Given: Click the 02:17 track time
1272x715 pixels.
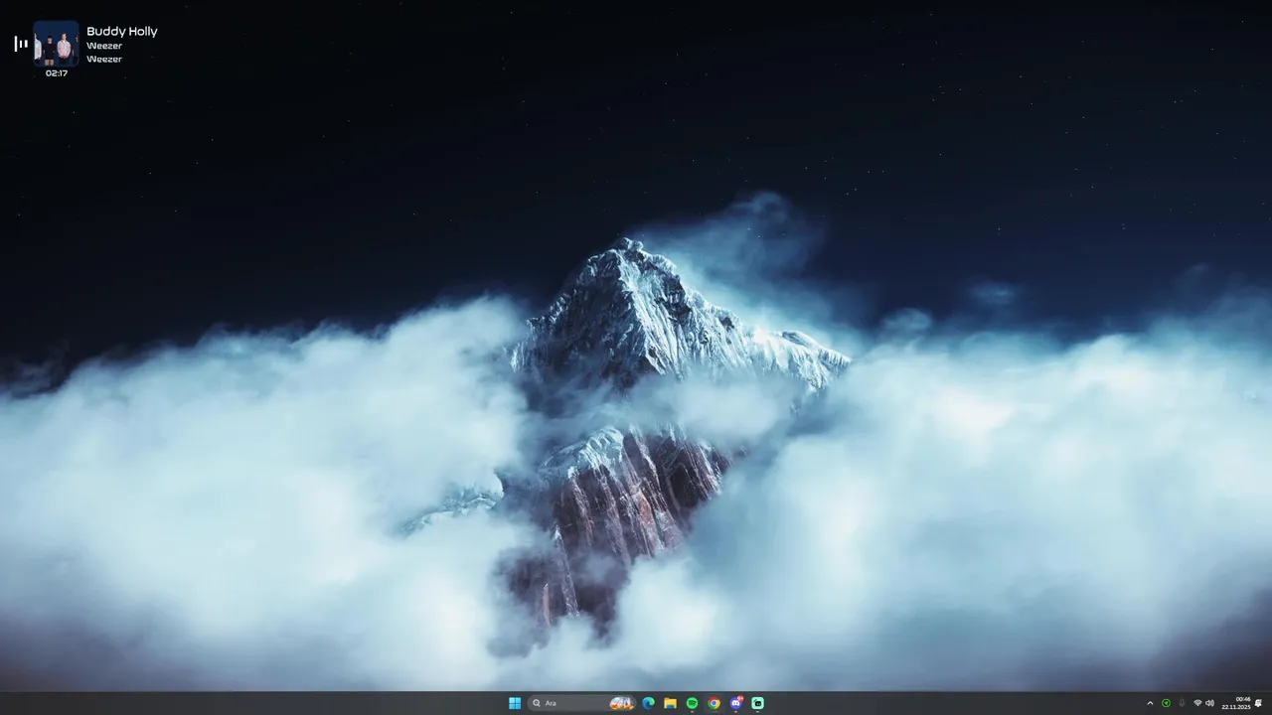Looking at the screenshot, I should tap(57, 73).
